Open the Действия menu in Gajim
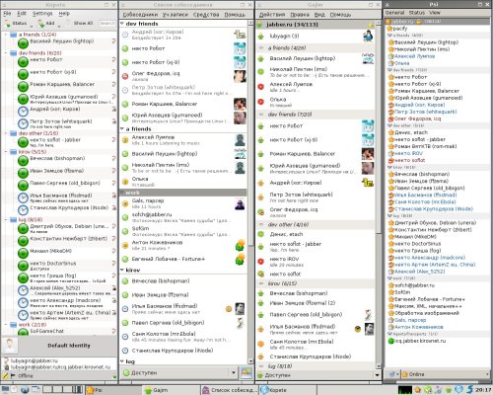 [272, 15]
